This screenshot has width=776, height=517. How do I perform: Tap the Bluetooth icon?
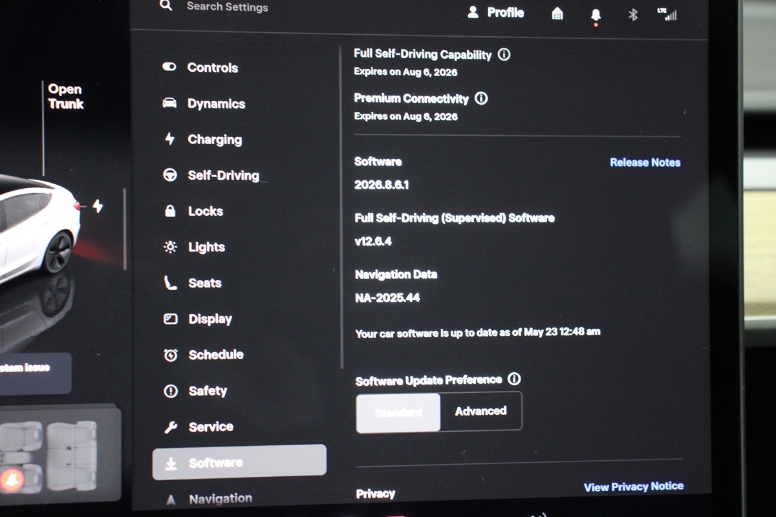(633, 14)
